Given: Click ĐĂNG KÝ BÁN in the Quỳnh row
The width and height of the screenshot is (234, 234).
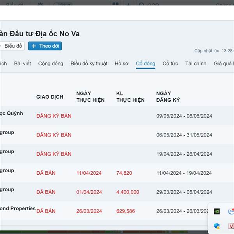Looking at the screenshot, I should coord(54,116).
